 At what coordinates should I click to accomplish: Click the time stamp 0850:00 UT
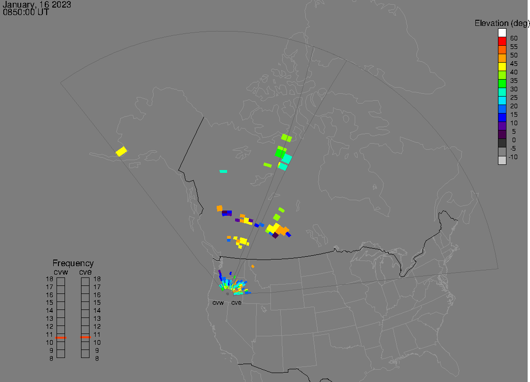pos(26,12)
